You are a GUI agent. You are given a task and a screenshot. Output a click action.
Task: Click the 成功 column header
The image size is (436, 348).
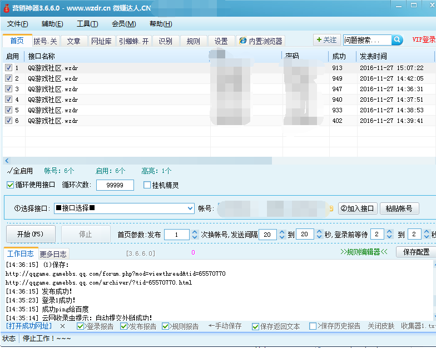point(343,56)
